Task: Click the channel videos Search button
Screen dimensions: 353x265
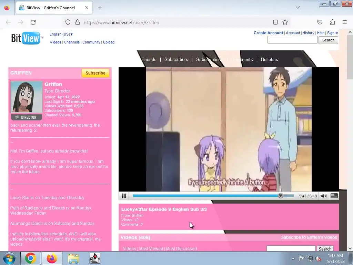Action: coord(325,249)
